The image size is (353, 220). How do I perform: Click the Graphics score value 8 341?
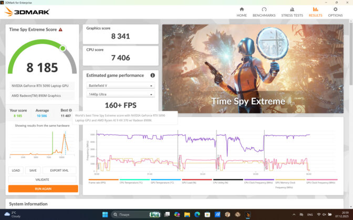point(120,36)
